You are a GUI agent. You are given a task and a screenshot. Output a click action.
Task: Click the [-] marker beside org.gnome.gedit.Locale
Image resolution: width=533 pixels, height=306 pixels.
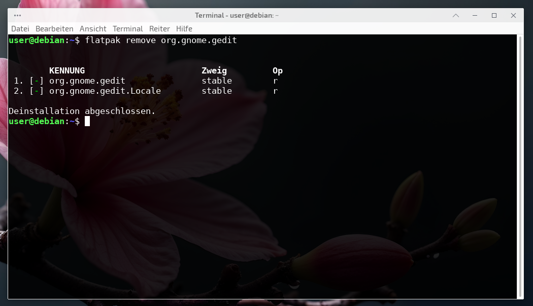(x=37, y=91)
